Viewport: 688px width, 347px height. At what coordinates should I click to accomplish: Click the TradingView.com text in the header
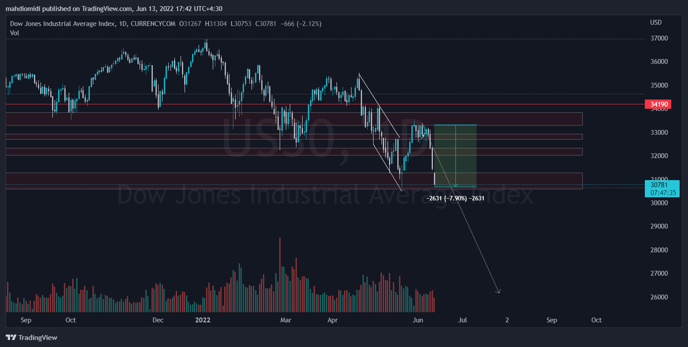107,9
